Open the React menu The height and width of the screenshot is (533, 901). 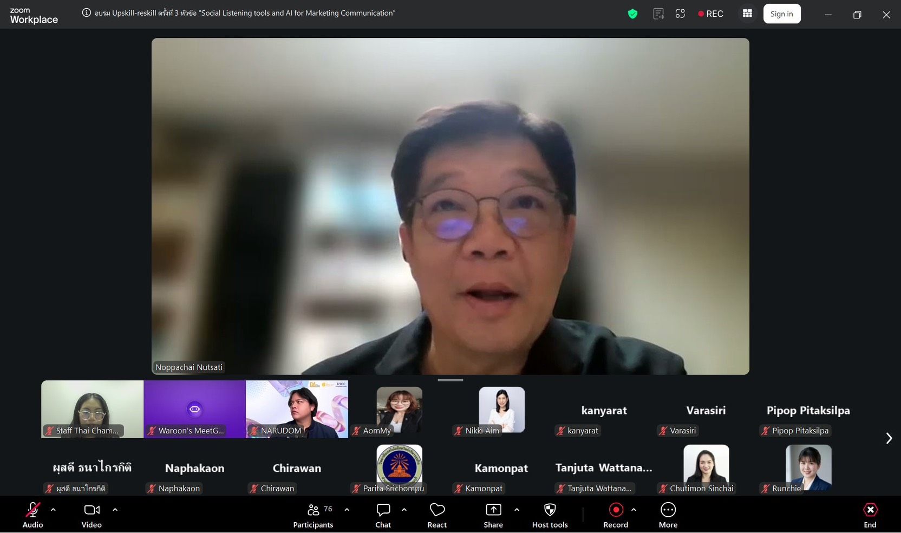pos(437,515)
